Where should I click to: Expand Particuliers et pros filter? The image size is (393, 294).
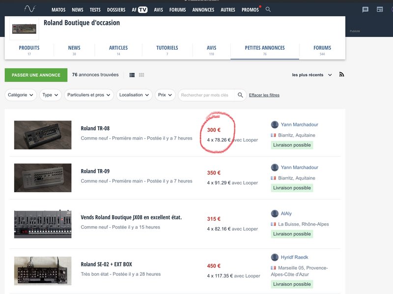point(89,95)
